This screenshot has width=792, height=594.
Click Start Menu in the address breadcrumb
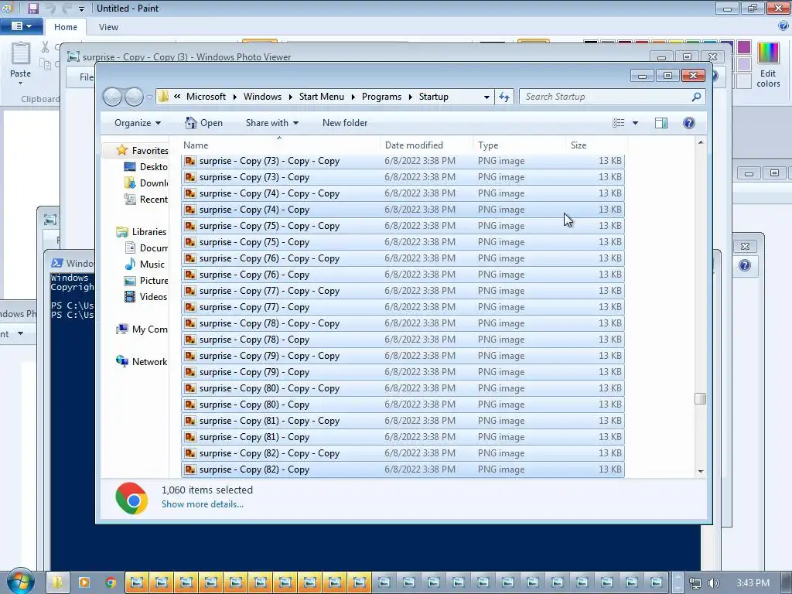coord(321,97)
